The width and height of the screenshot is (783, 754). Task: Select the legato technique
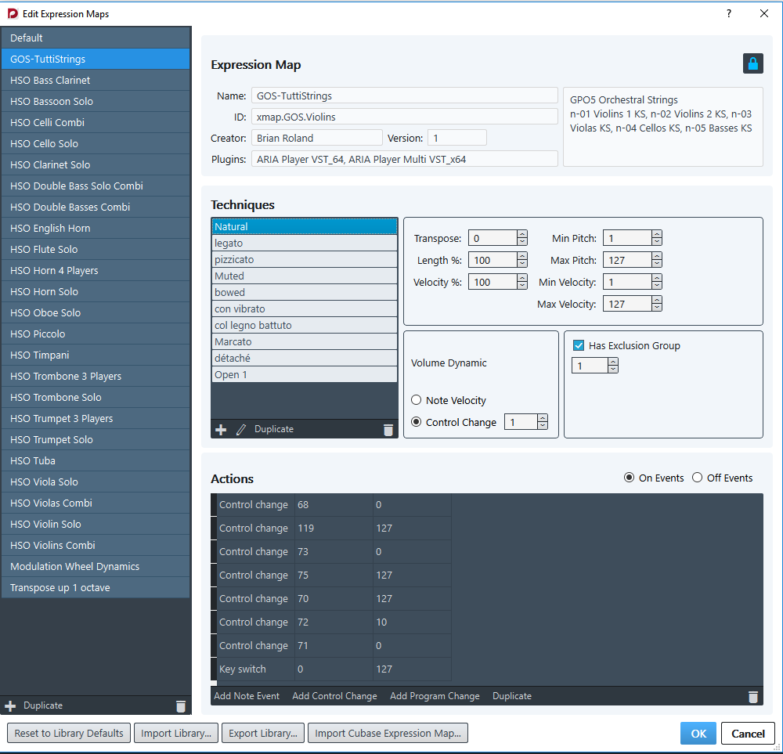[x=305, y=243]
